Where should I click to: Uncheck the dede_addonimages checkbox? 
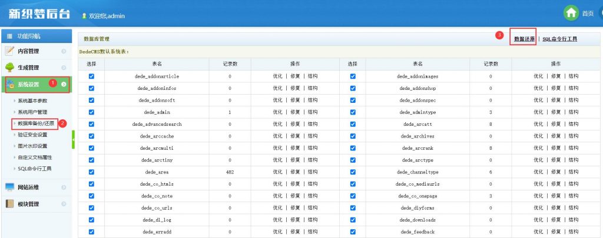353,76
